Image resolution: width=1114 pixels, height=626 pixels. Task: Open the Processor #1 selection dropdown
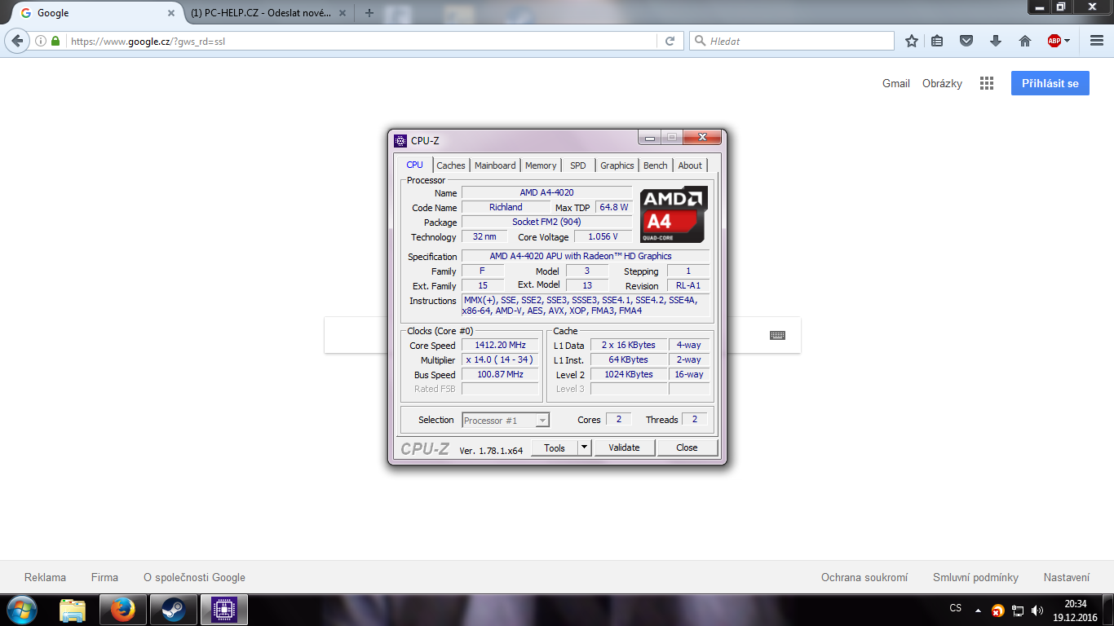tap(506, 421)
